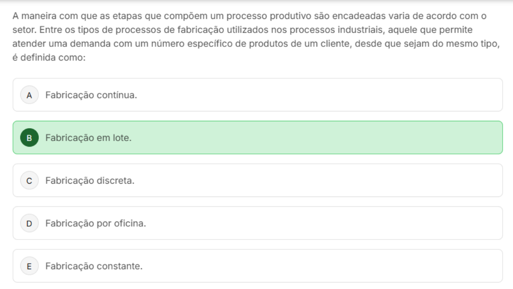Viewport: 513px width, 289px height.
Task: Select the "Fabricação por oficina." answer text
Action: 96,223
